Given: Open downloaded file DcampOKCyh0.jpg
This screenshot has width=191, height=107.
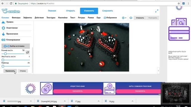Looking at the screenshot, I should click(49, 101).
